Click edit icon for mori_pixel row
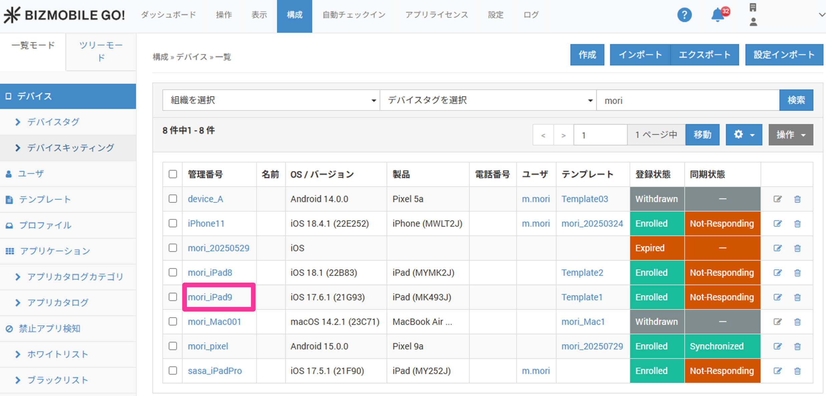Screen dimensions: 826x396 (778, 347)
